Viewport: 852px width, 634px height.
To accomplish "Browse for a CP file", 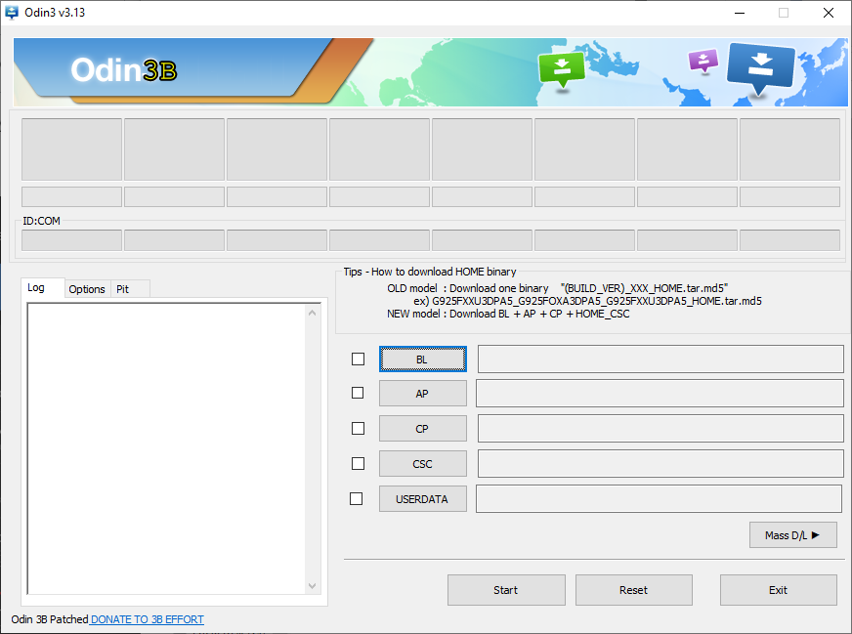I will coord(423,429).
